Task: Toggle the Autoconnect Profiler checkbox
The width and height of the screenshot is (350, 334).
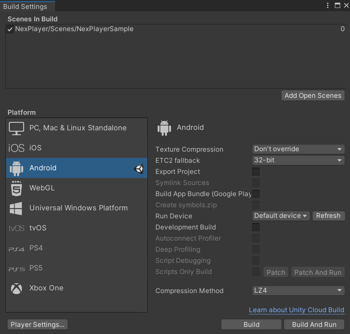Action: tap(256, 238)
